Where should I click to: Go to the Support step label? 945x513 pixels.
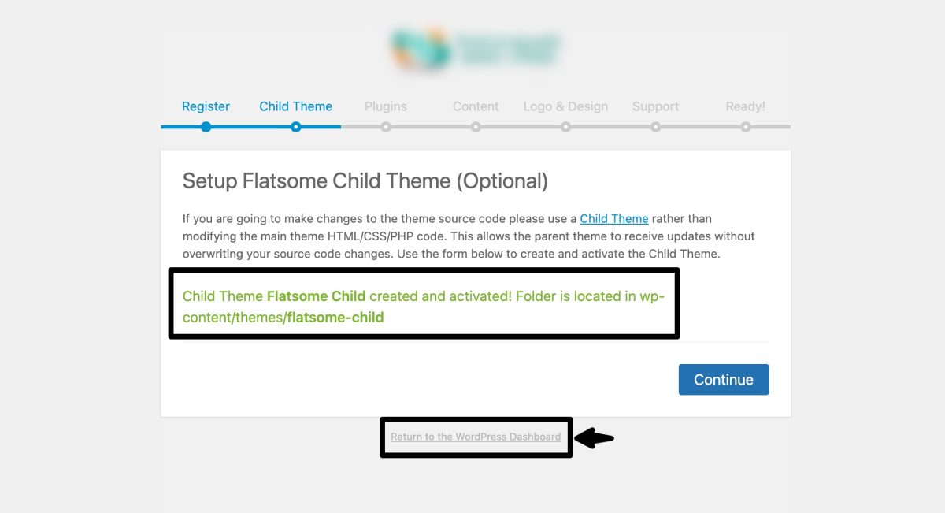click(655, 106)
